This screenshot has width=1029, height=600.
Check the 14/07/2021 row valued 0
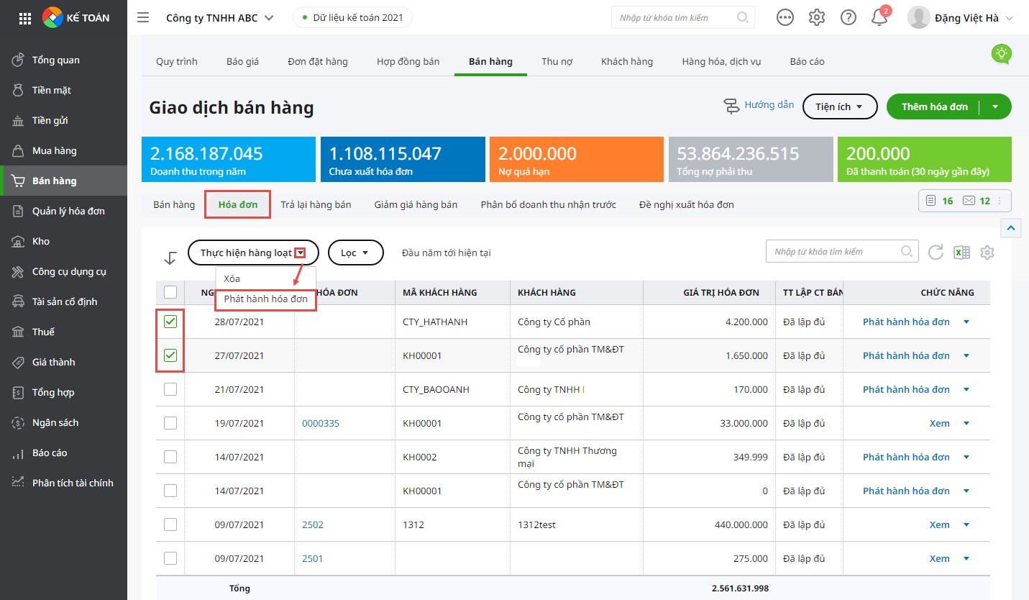point(170,491)
